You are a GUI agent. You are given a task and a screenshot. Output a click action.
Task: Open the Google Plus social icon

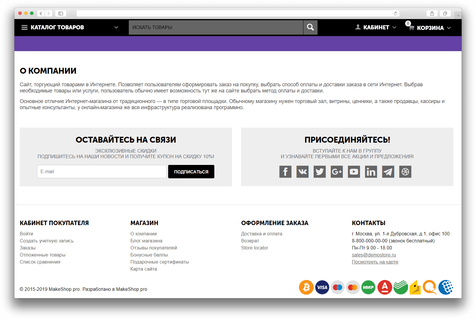coord(337,172)
